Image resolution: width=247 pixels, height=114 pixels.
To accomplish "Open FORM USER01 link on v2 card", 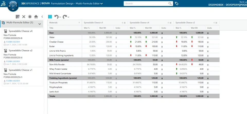I will click(x=13, y=61).
